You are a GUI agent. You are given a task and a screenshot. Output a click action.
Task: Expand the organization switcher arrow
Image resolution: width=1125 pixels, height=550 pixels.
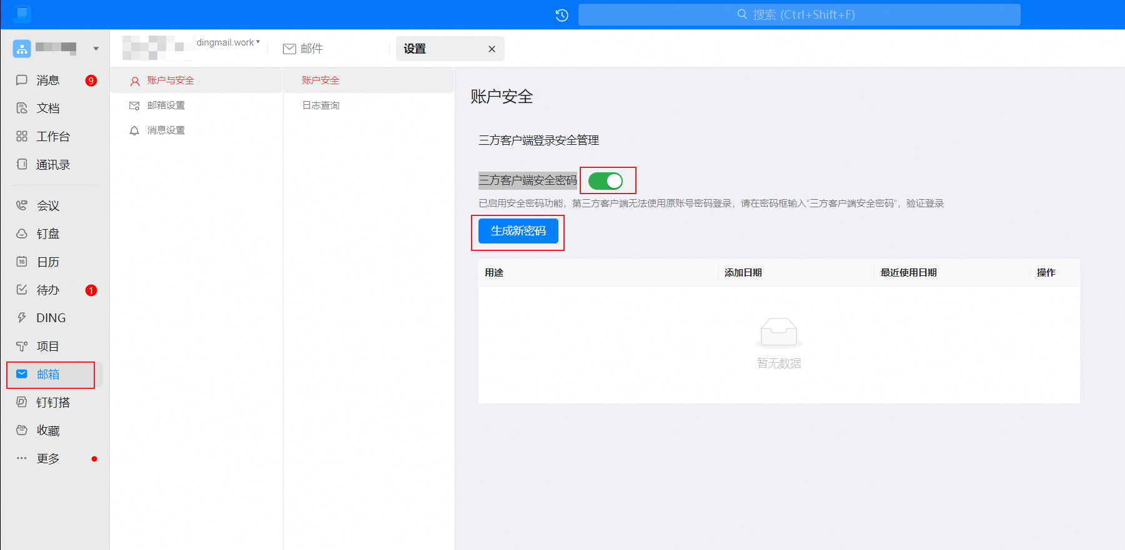click(x=96, y=49)
